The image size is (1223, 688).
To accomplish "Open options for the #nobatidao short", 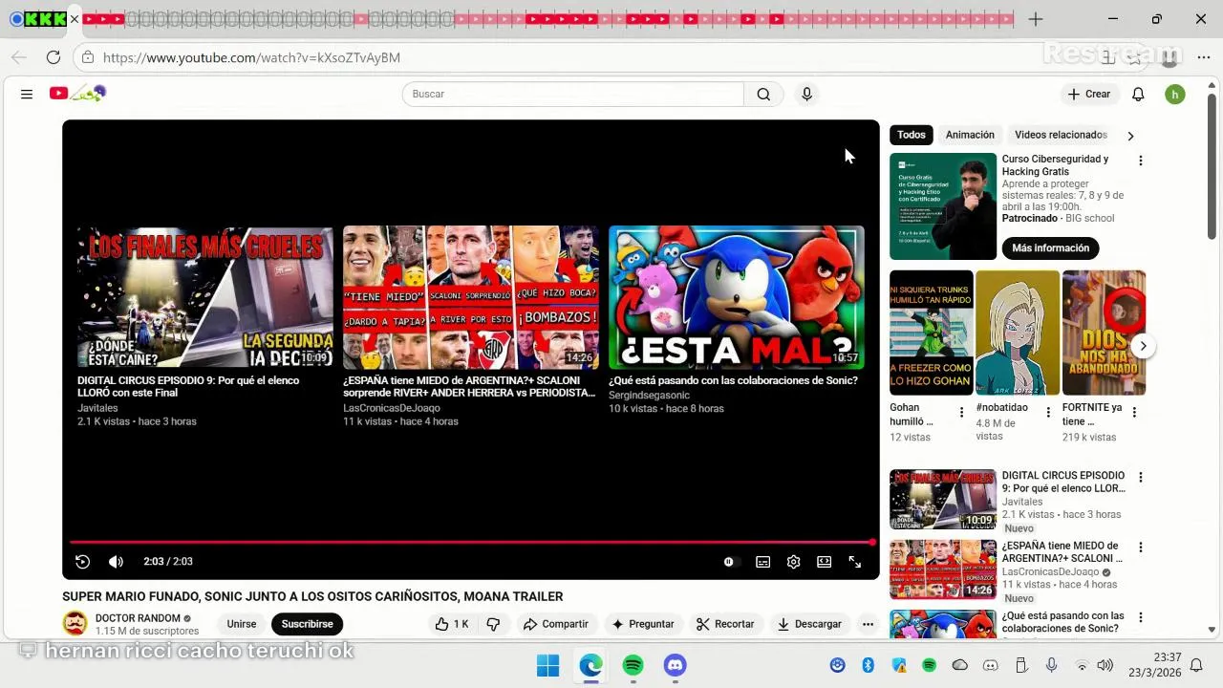I will 1048,412.
